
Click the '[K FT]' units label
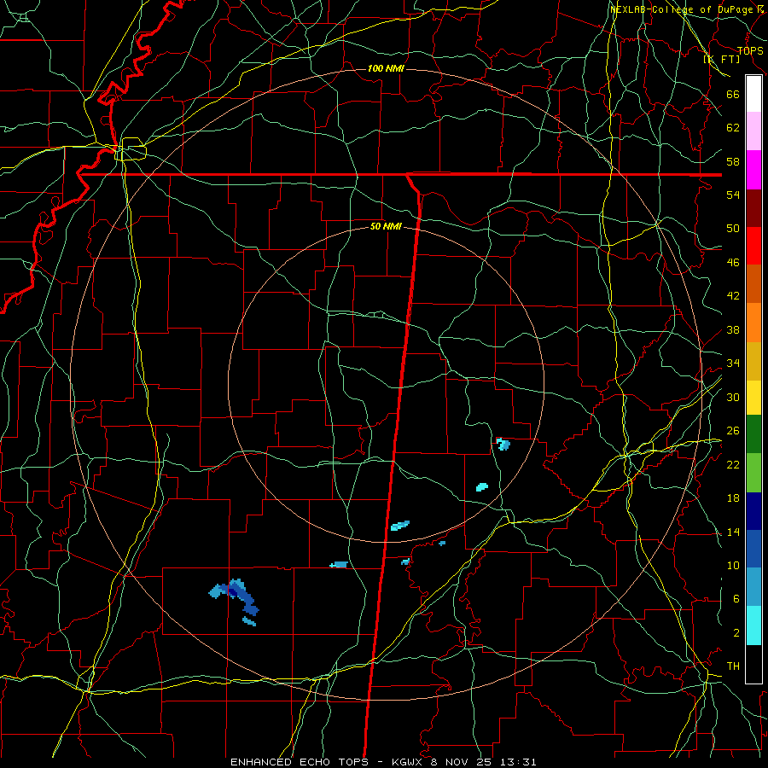click(721, 59)
